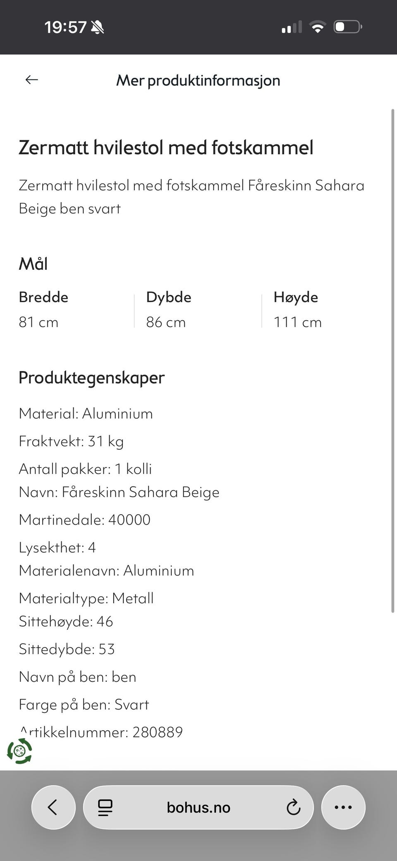Tap the cellular signal bars icon
Viewport: 397px width, 861px height.
click(292, 27)
